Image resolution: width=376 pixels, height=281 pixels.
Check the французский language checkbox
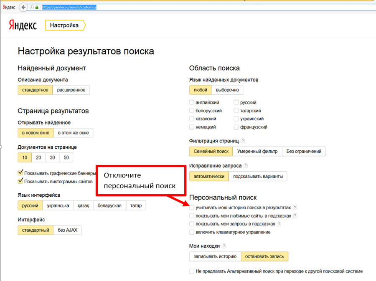[x=236, y=127]
